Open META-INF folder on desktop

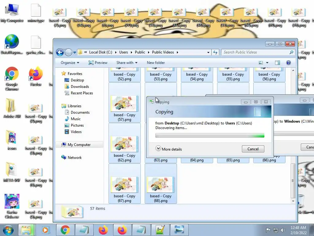[12, 172]
